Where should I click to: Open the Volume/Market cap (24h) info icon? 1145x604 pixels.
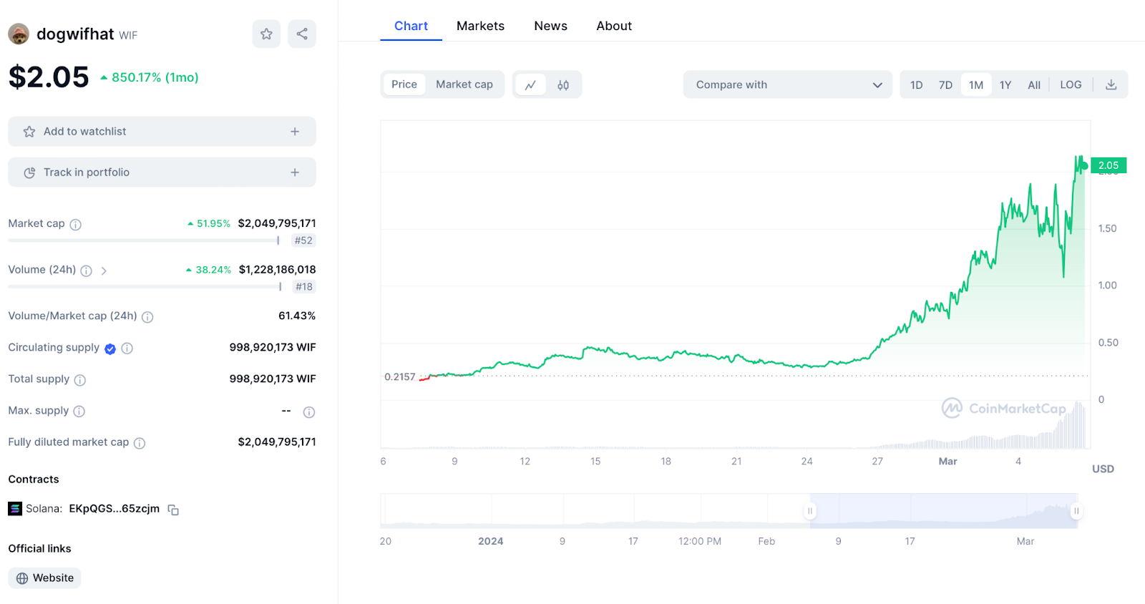[147, 317]
